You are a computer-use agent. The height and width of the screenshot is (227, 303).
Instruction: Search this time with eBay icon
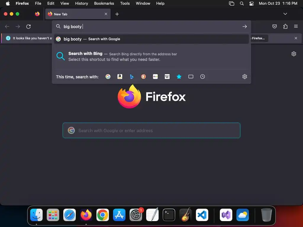[x=155, y=77]
